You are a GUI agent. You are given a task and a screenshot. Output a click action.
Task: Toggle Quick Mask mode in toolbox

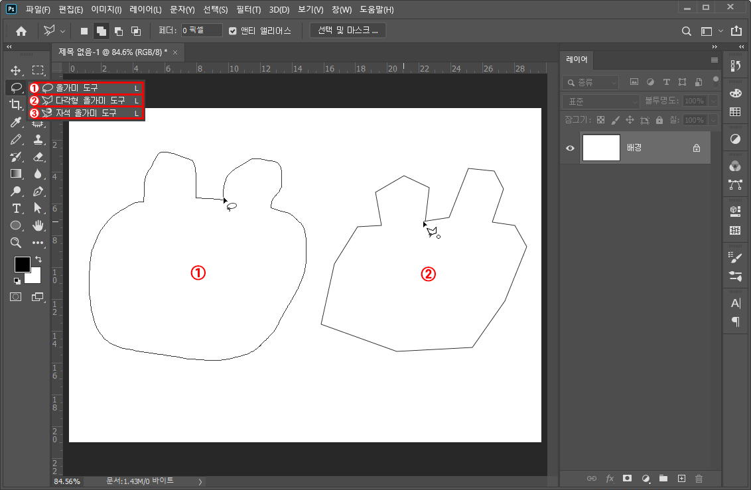16,296
